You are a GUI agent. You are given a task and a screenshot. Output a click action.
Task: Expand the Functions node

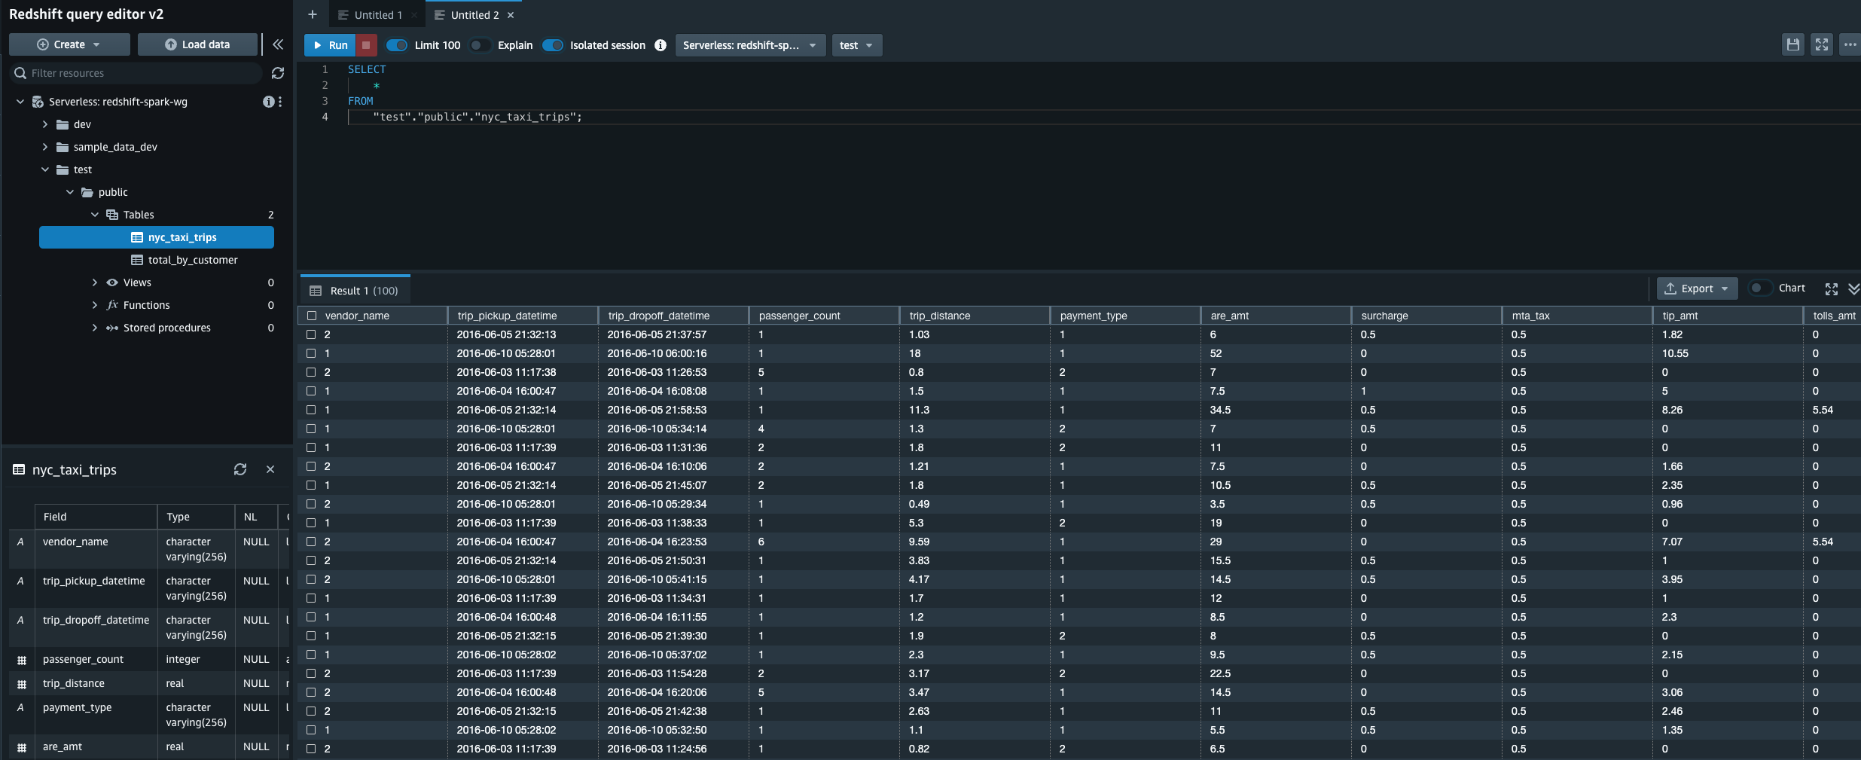95,305
